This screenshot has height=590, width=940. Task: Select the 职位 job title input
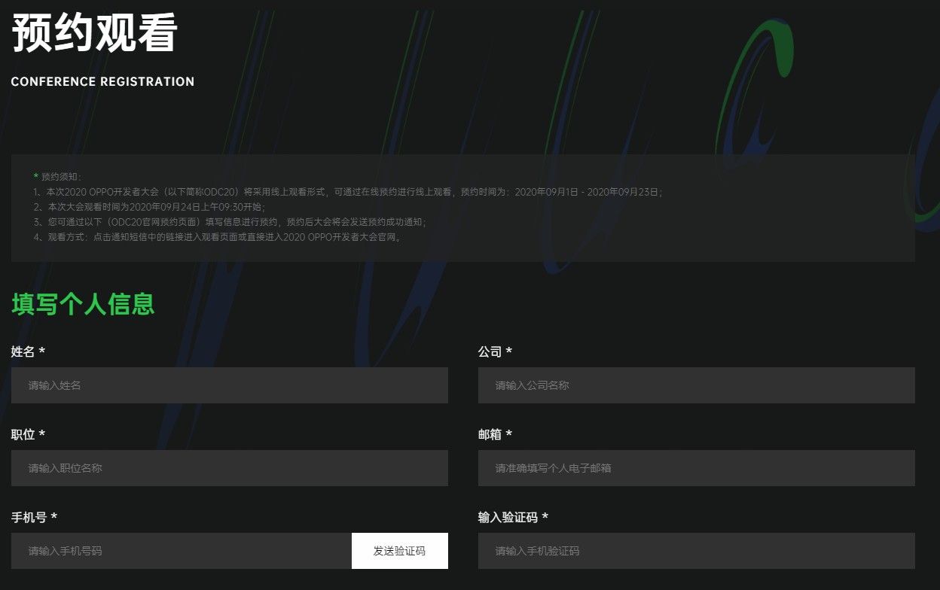230,468
